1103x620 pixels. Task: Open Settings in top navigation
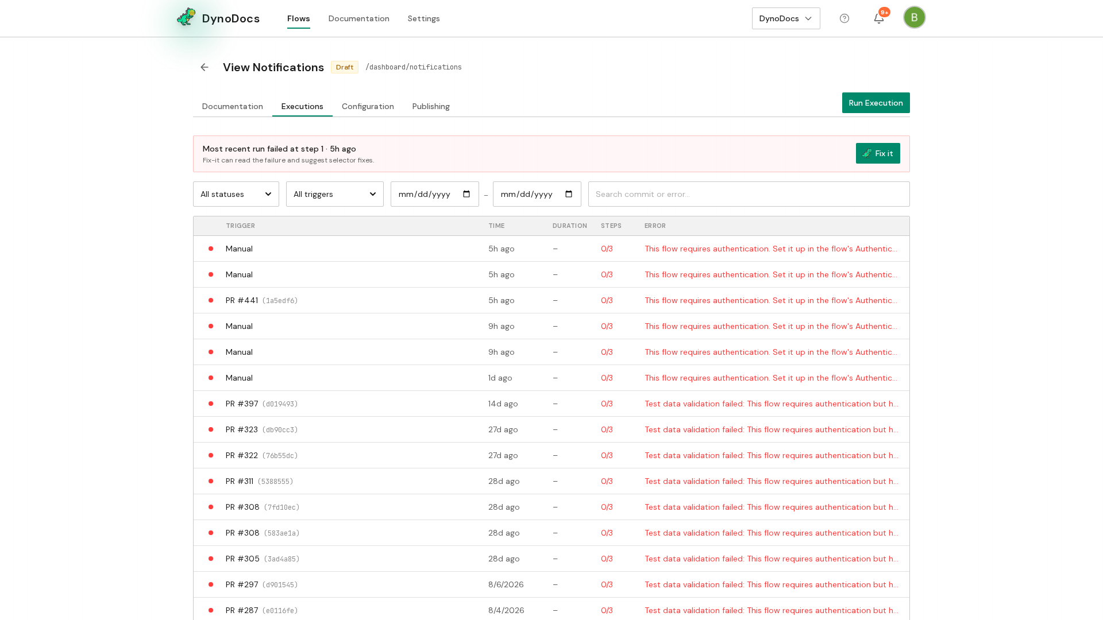pyautogui.click(x=423, y=18)
